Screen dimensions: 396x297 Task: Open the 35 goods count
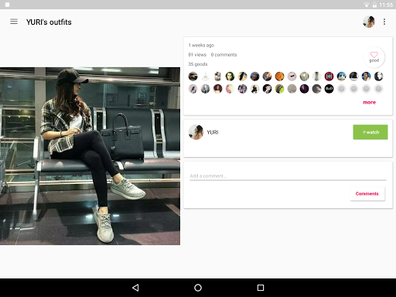[x=198, y=64]
